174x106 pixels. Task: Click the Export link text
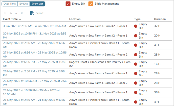pos(39,13)
